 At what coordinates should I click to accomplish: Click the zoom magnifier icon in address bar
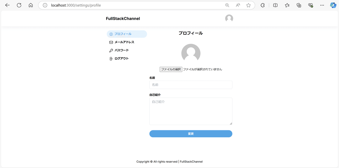[227, 5]
